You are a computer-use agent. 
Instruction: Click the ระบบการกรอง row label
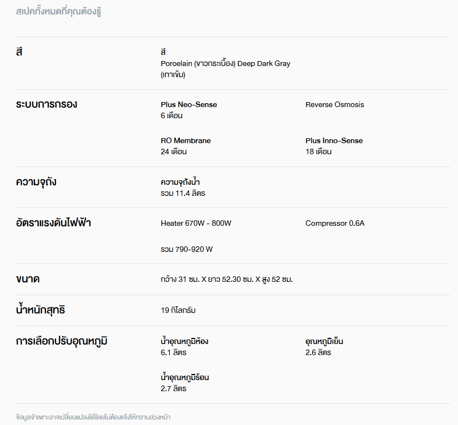[x=47, y=104]
